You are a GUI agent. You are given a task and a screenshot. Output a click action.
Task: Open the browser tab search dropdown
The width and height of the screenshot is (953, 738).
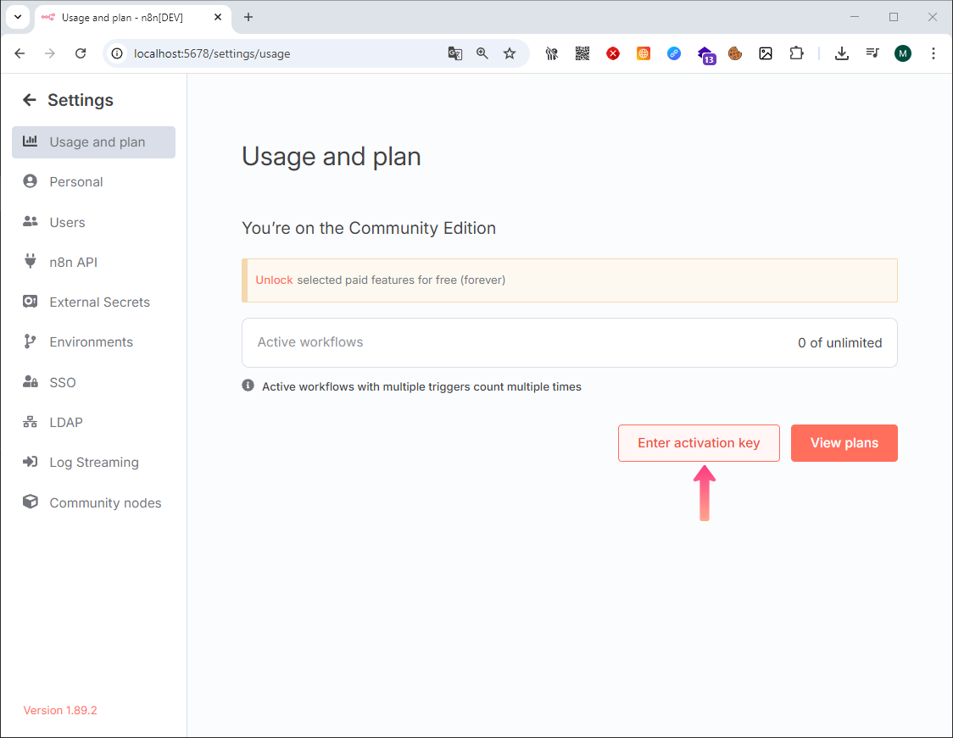17,17
